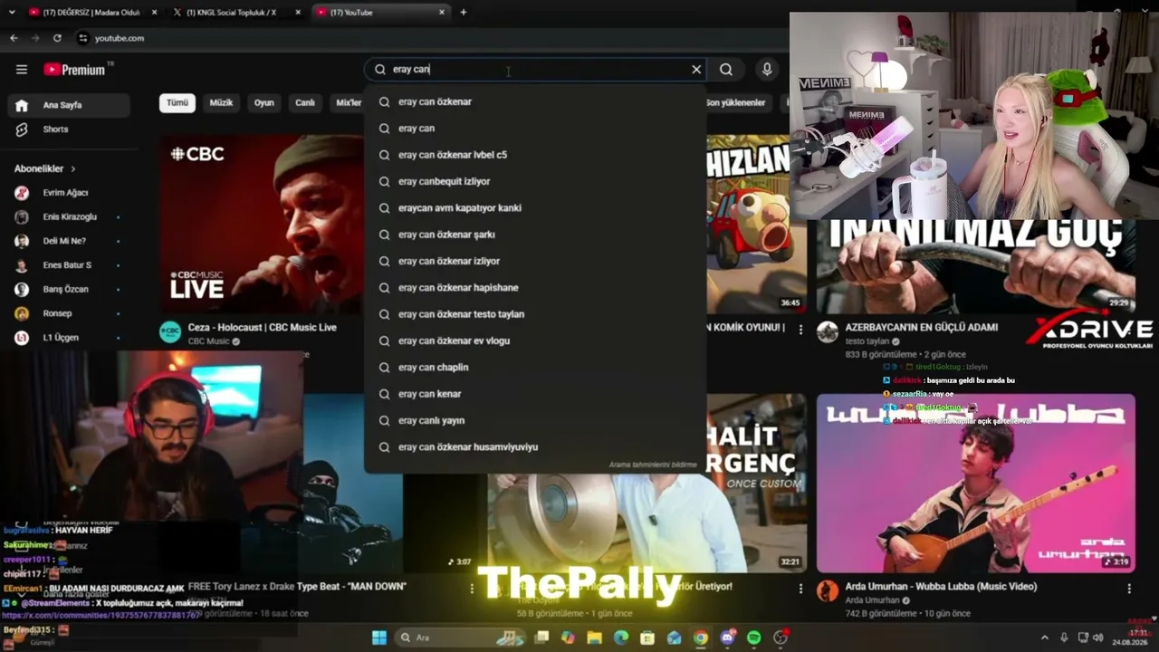This screenshot has width=1159, height=652.
Task: Open a new browser tab
Action: [x=464, y=12]
